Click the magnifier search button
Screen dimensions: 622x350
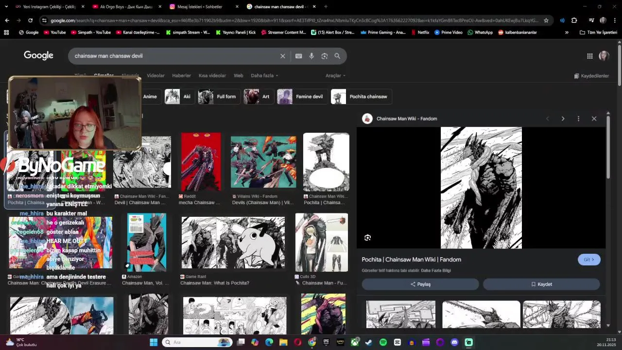337,56
